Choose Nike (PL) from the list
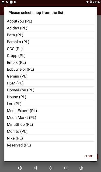Screen dimensions: 101x172 50,138
